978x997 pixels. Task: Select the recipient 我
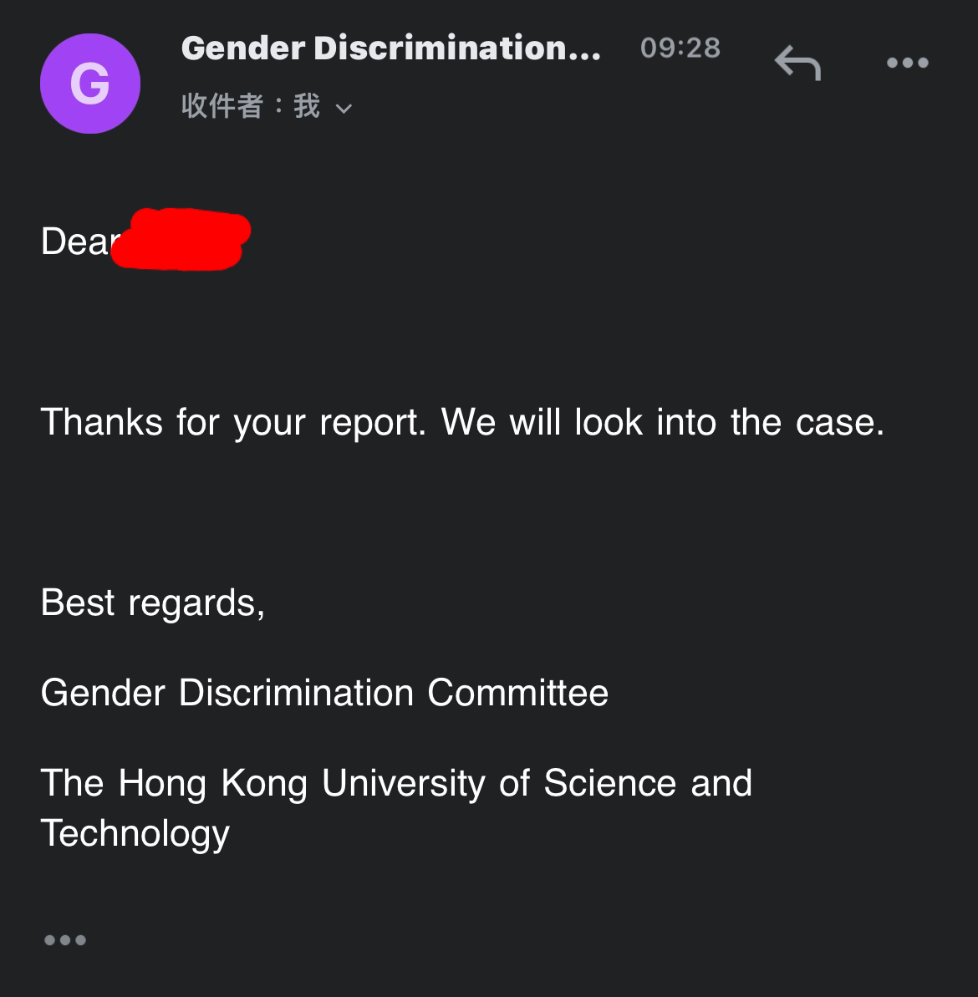click(x=307, y=105)
